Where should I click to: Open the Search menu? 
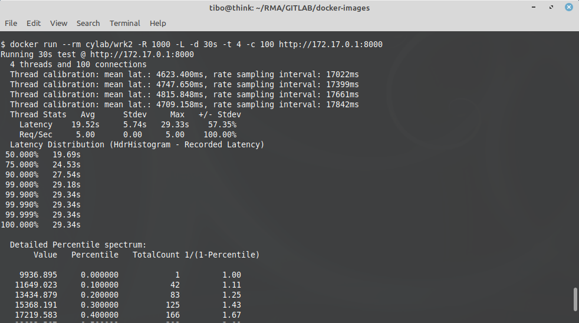coord(88,24)
